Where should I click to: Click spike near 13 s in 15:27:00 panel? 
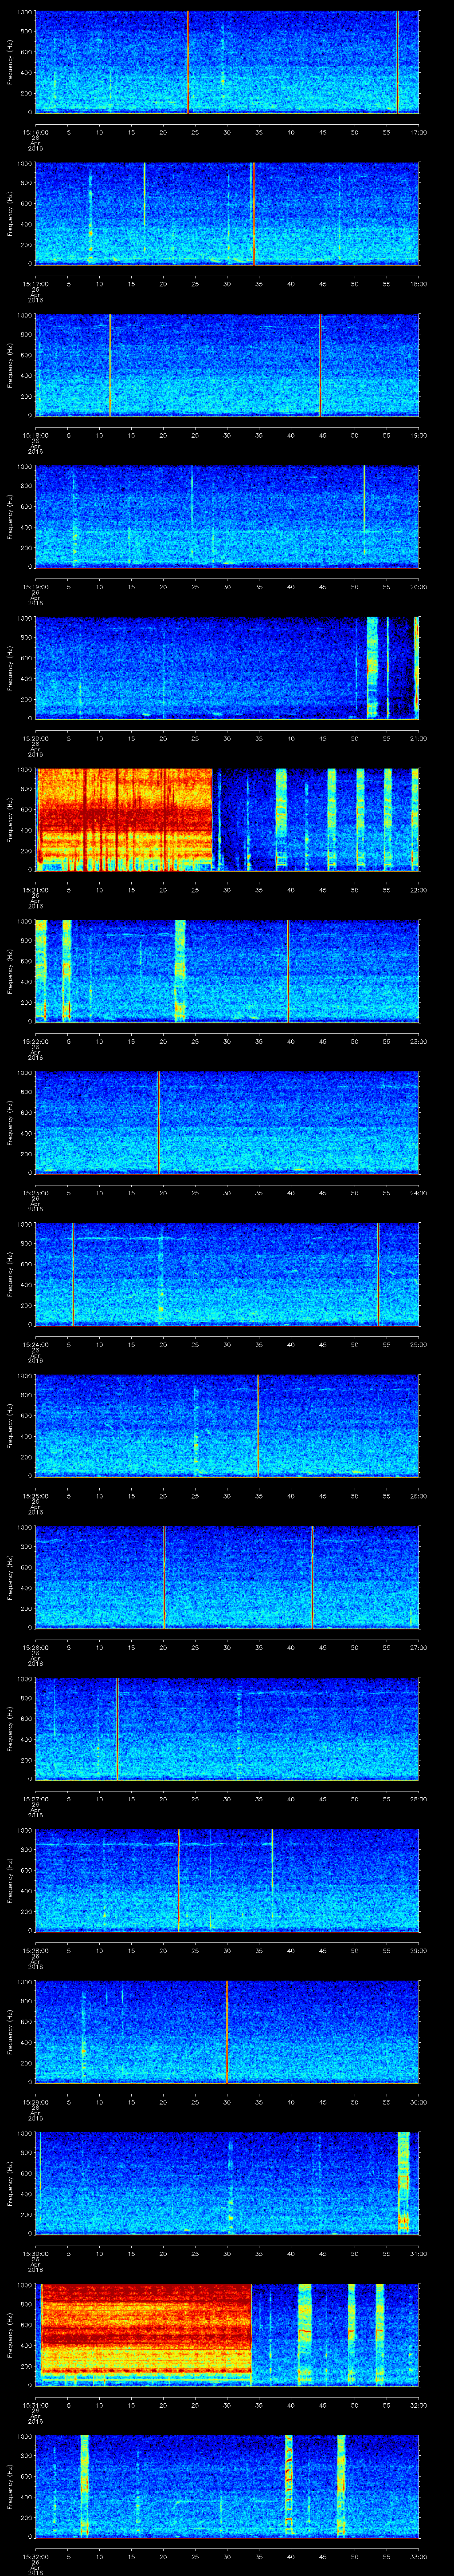tap(118, 1728)
